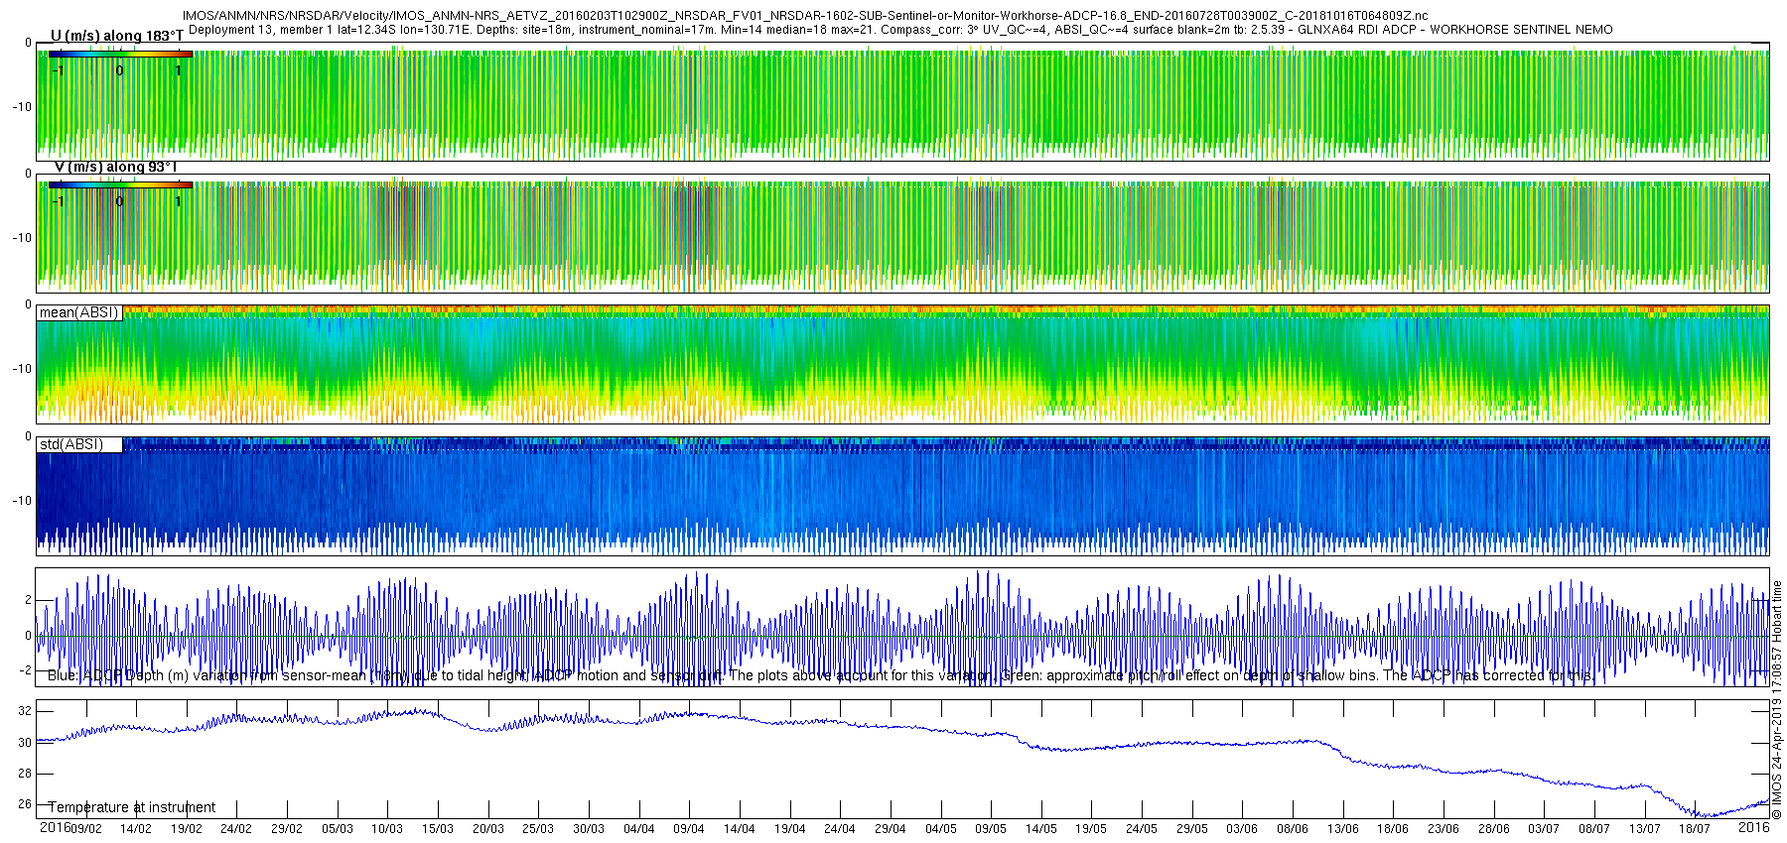Click the '14/05' date tick label

1041,829
